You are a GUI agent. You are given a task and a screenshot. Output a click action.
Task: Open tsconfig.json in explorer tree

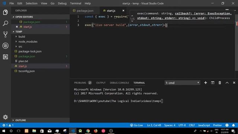coord(41,71)
